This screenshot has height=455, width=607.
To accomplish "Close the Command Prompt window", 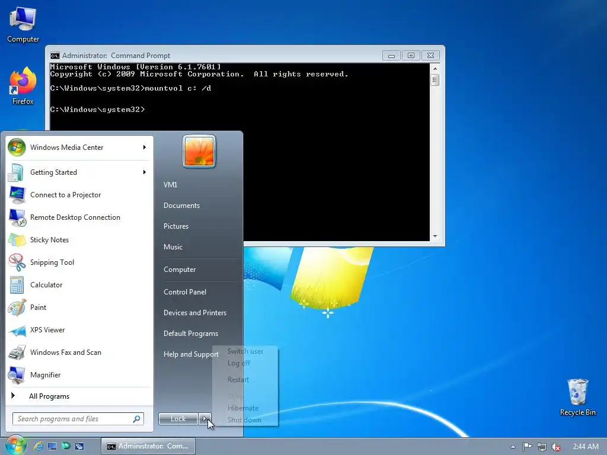I will pos(430,56).
